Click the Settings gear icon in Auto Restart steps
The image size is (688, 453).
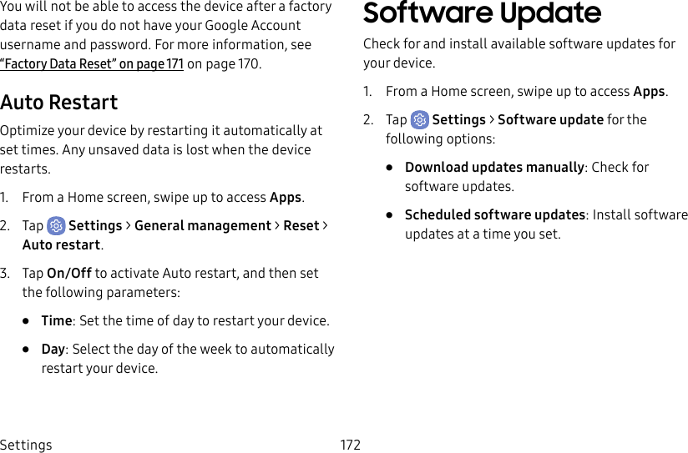(57, 226)
